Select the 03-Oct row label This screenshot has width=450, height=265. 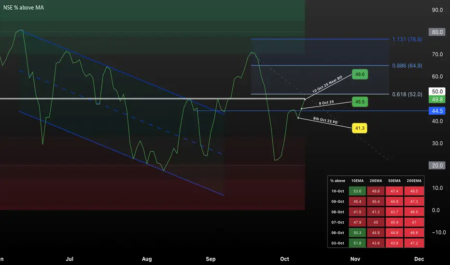click(337, 243)
